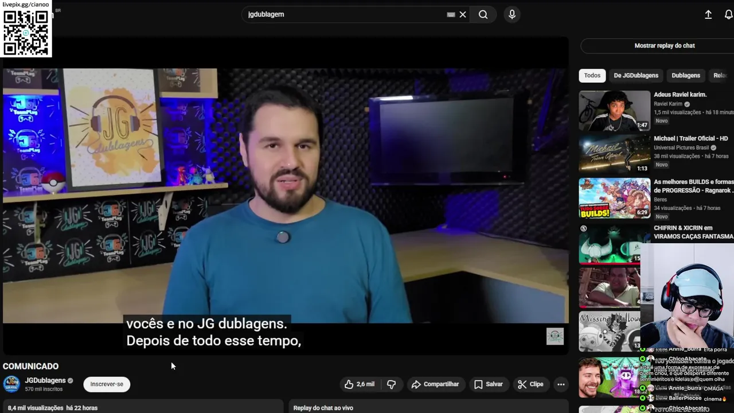Screen dimensions: 734x413
Task: Open the Ragnarok BUILDS video thumbnail
Action: point(615,198)
